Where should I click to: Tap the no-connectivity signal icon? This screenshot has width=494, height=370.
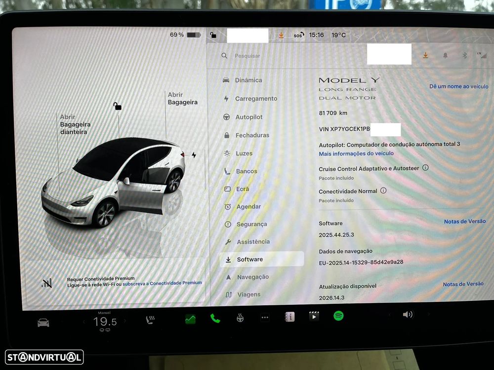coord(46,283)
